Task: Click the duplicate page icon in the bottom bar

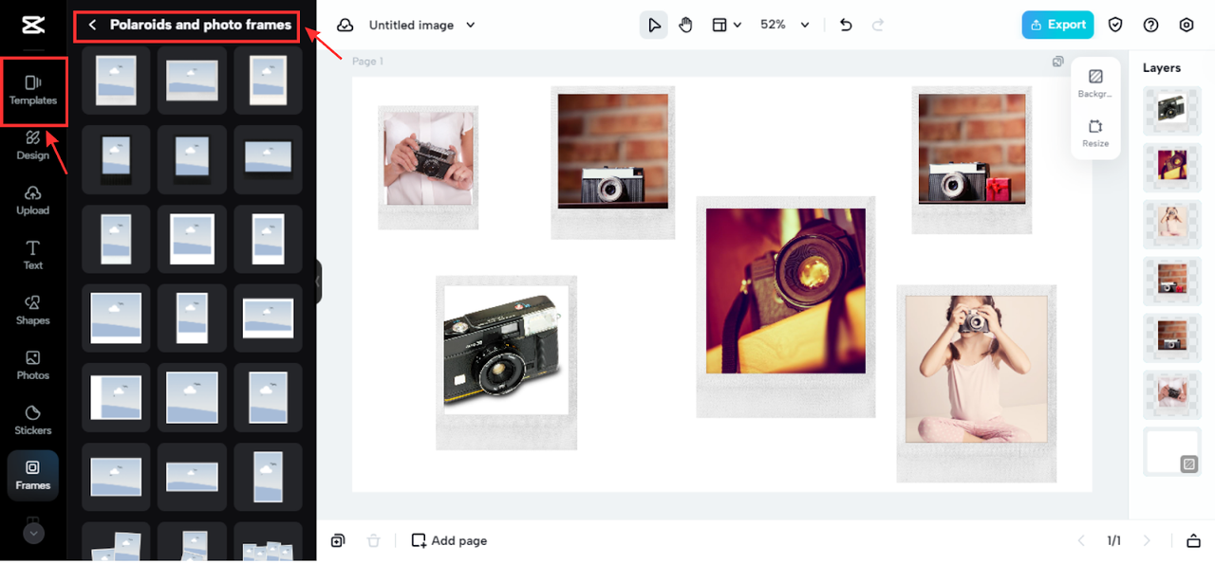Action: coord(338,540)
